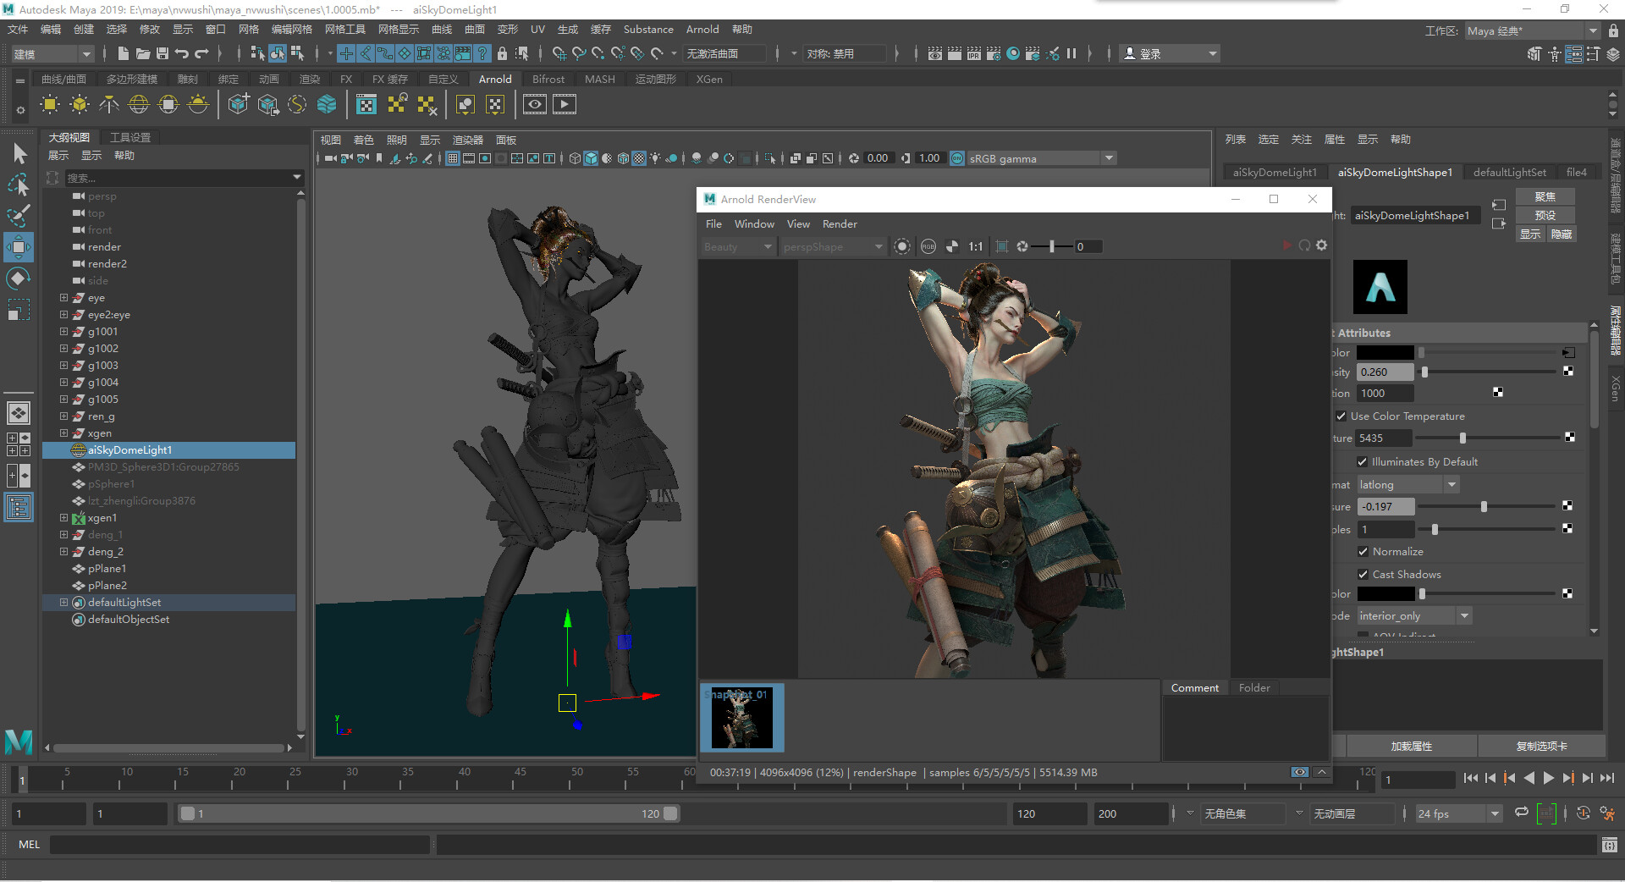Open Arnold RenderView from the shelf eye icon

534,105
